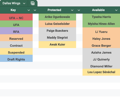Click the Tyasha Harris cell
The height and width of the screenshot is (103, 120).
tap(101, 17)
